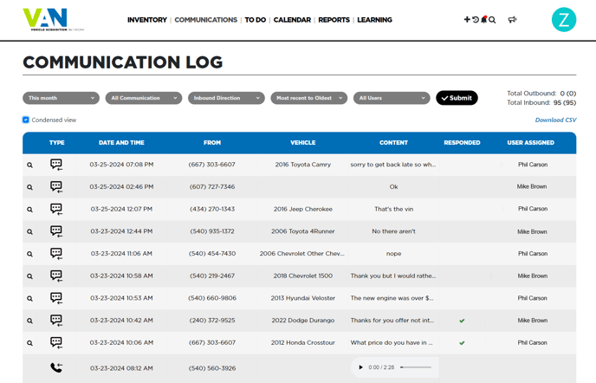
Task: Toggle the Condensed view checkbox
Action: coord(26,120)
